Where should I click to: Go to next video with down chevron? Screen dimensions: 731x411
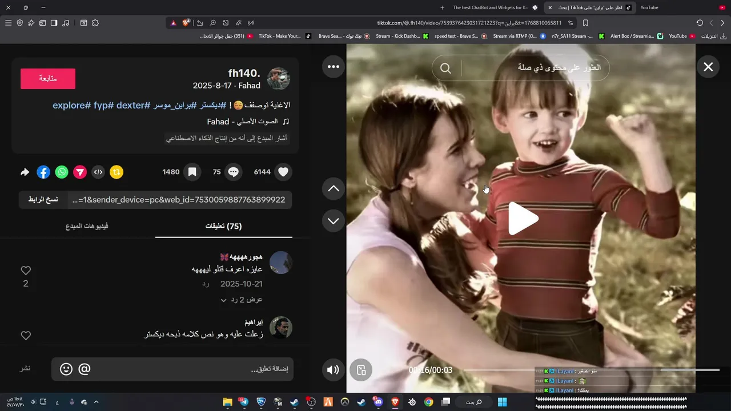[x=334, y=221]
